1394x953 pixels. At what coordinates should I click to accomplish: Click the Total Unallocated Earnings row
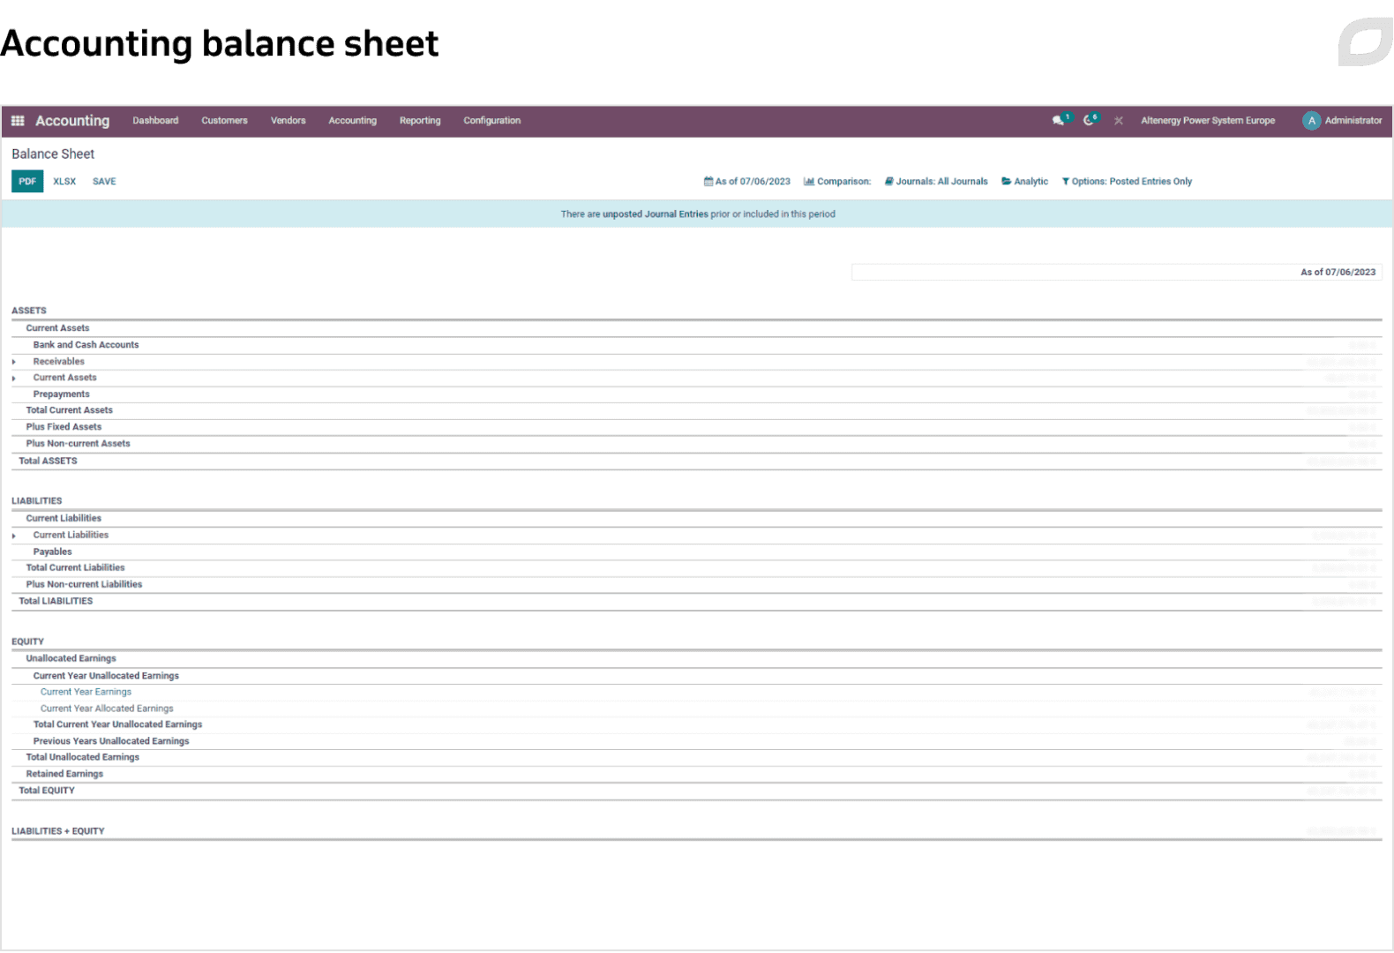[696, 758]
